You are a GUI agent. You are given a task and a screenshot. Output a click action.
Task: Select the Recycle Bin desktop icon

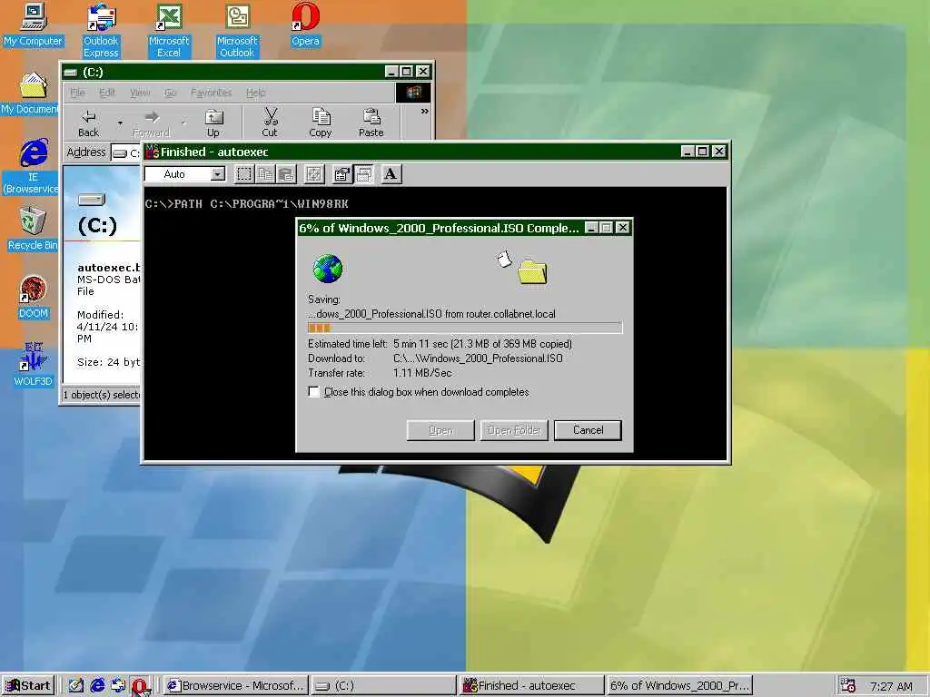(33, 229)
